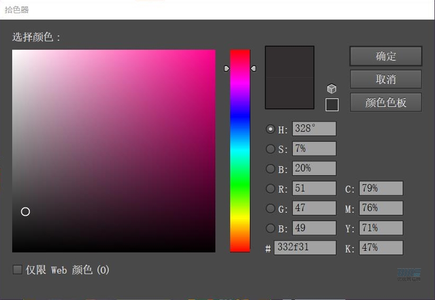Select the H hue radio button
The height and width of the screenshot is (300, 435).
271,129
